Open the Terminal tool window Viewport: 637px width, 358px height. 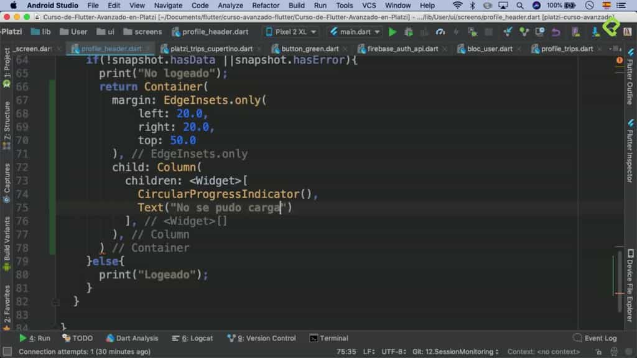coord(328,338)
